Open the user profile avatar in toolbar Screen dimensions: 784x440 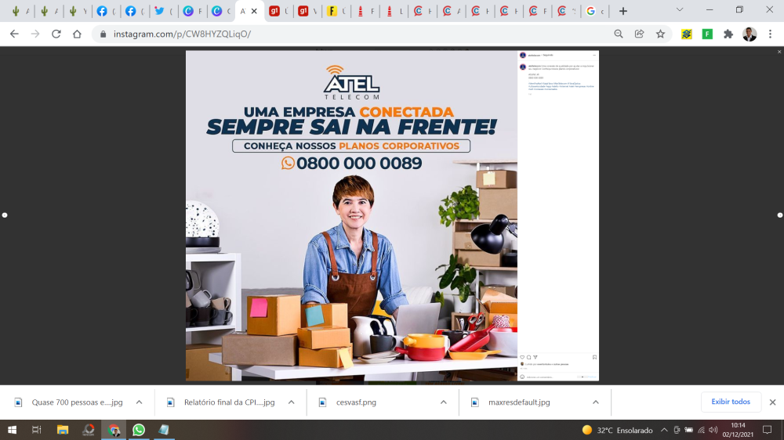pyautogui.click(x=750, y=34)
